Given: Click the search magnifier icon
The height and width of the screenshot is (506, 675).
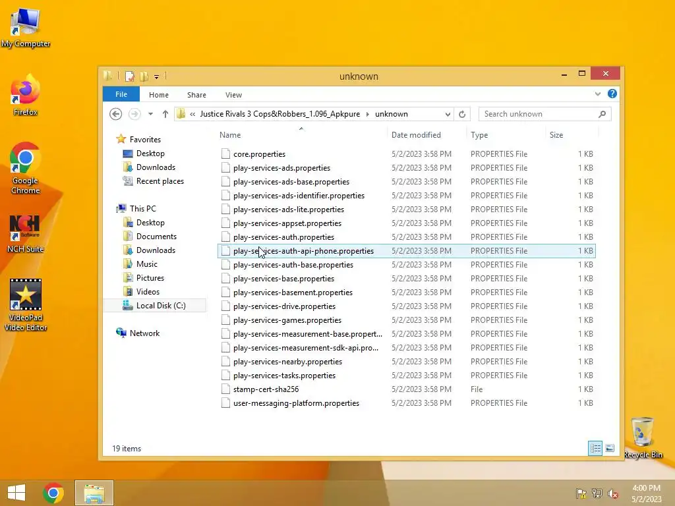Looking at the screenshot, I should (x=602, y=114).
